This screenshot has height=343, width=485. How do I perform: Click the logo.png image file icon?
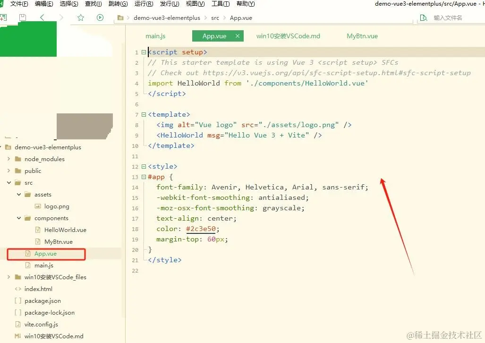tap(38, 206)
